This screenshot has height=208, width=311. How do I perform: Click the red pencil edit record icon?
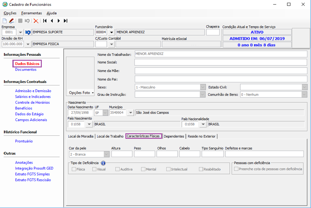[x=12, y=21]
